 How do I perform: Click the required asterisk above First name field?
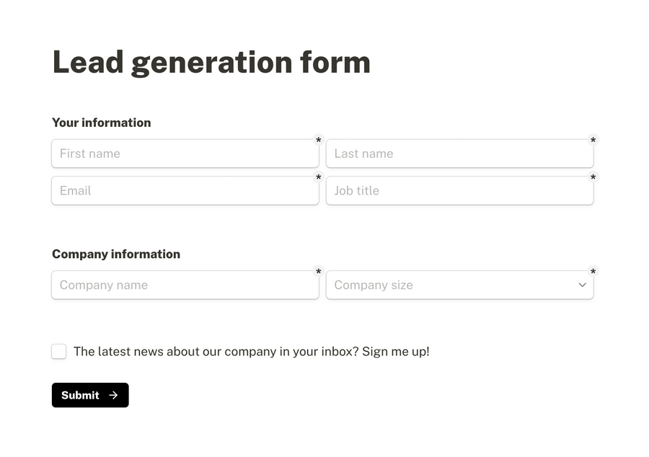coord(319,140)
